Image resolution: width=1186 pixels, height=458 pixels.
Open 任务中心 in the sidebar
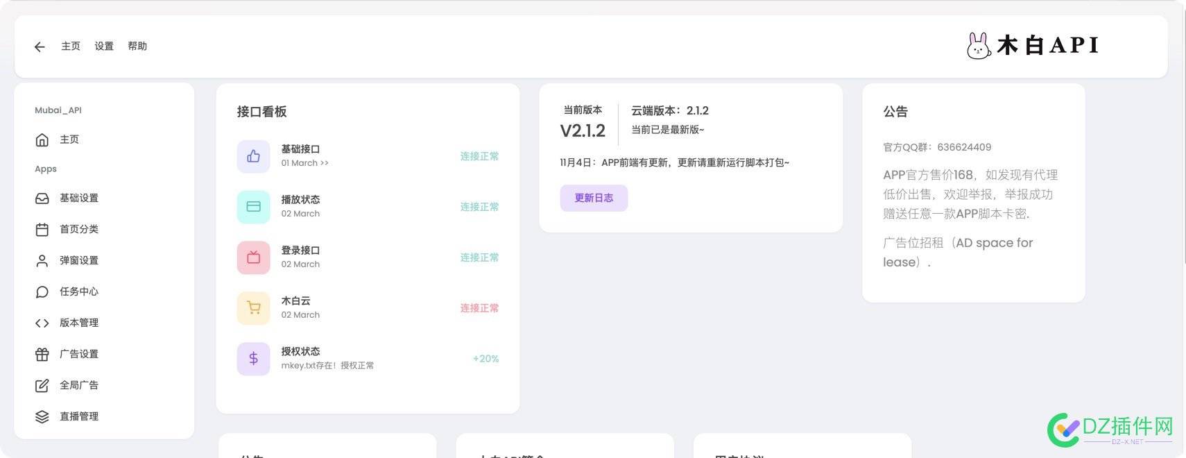(79, 292)
